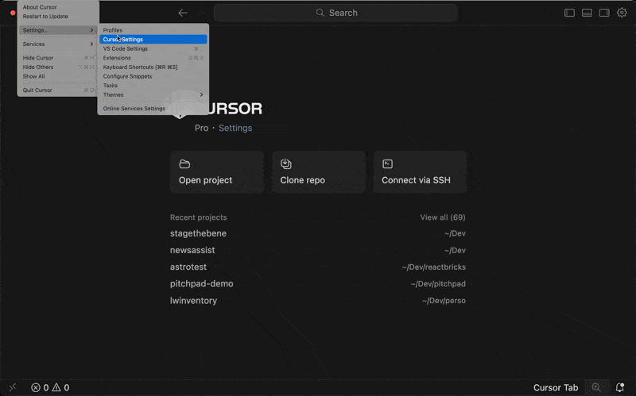This screenshot has height=396, width=636.
Task: Click the back navigation arrow
Action: tap(183, 13)
